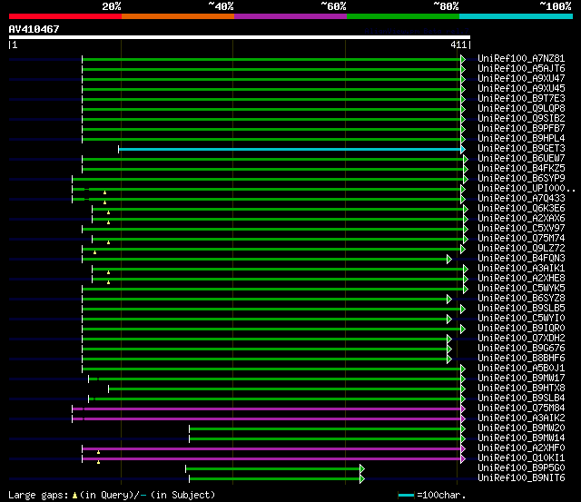Click the UniRef100_A5B0J1 label
This screenshot has height=502, width=581.
tap(521, 369)
